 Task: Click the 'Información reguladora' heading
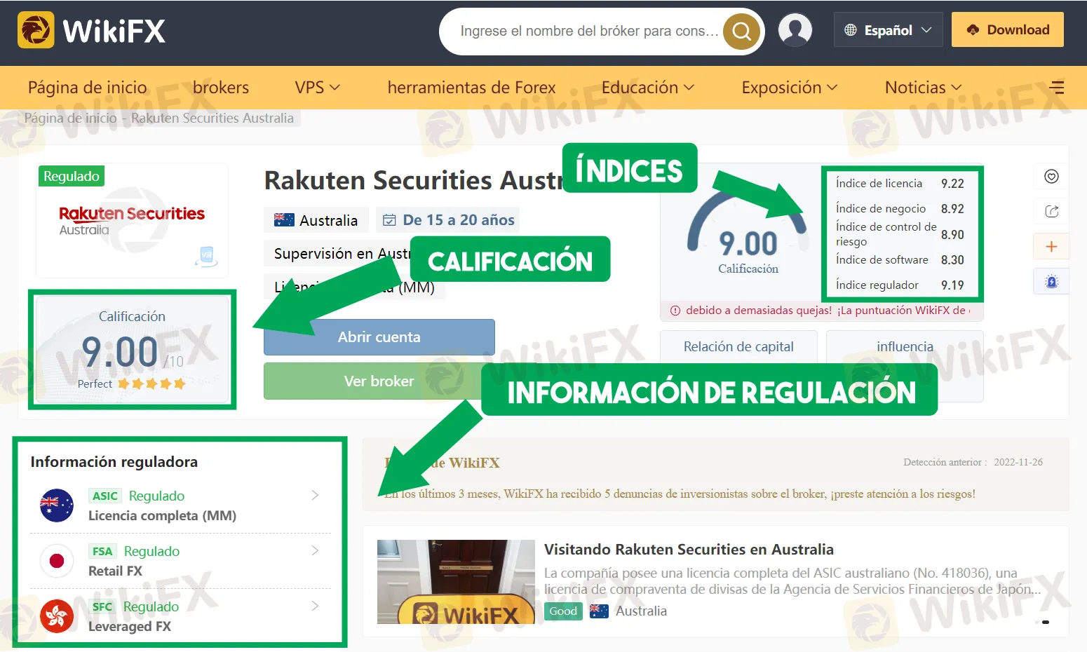coord(114,462)
